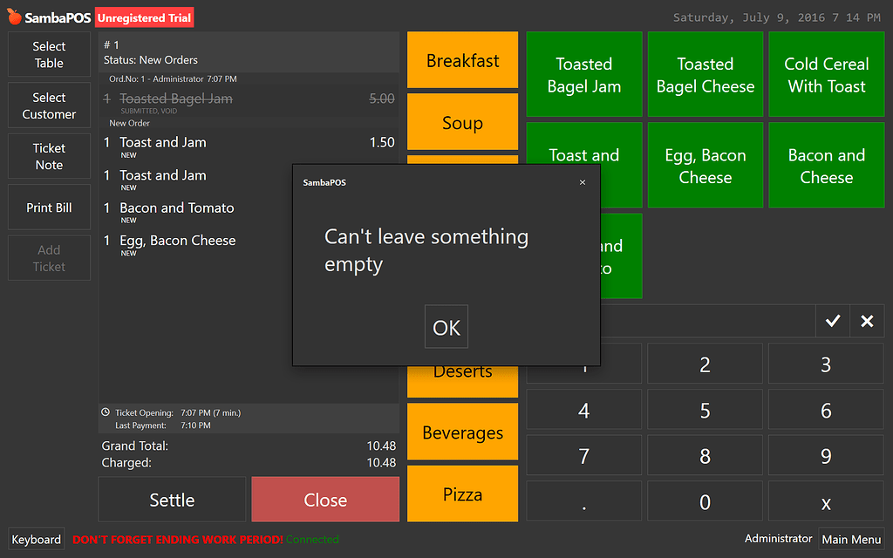
Task: Add Cold Cereal With Toast to the order
Action: 826,74
